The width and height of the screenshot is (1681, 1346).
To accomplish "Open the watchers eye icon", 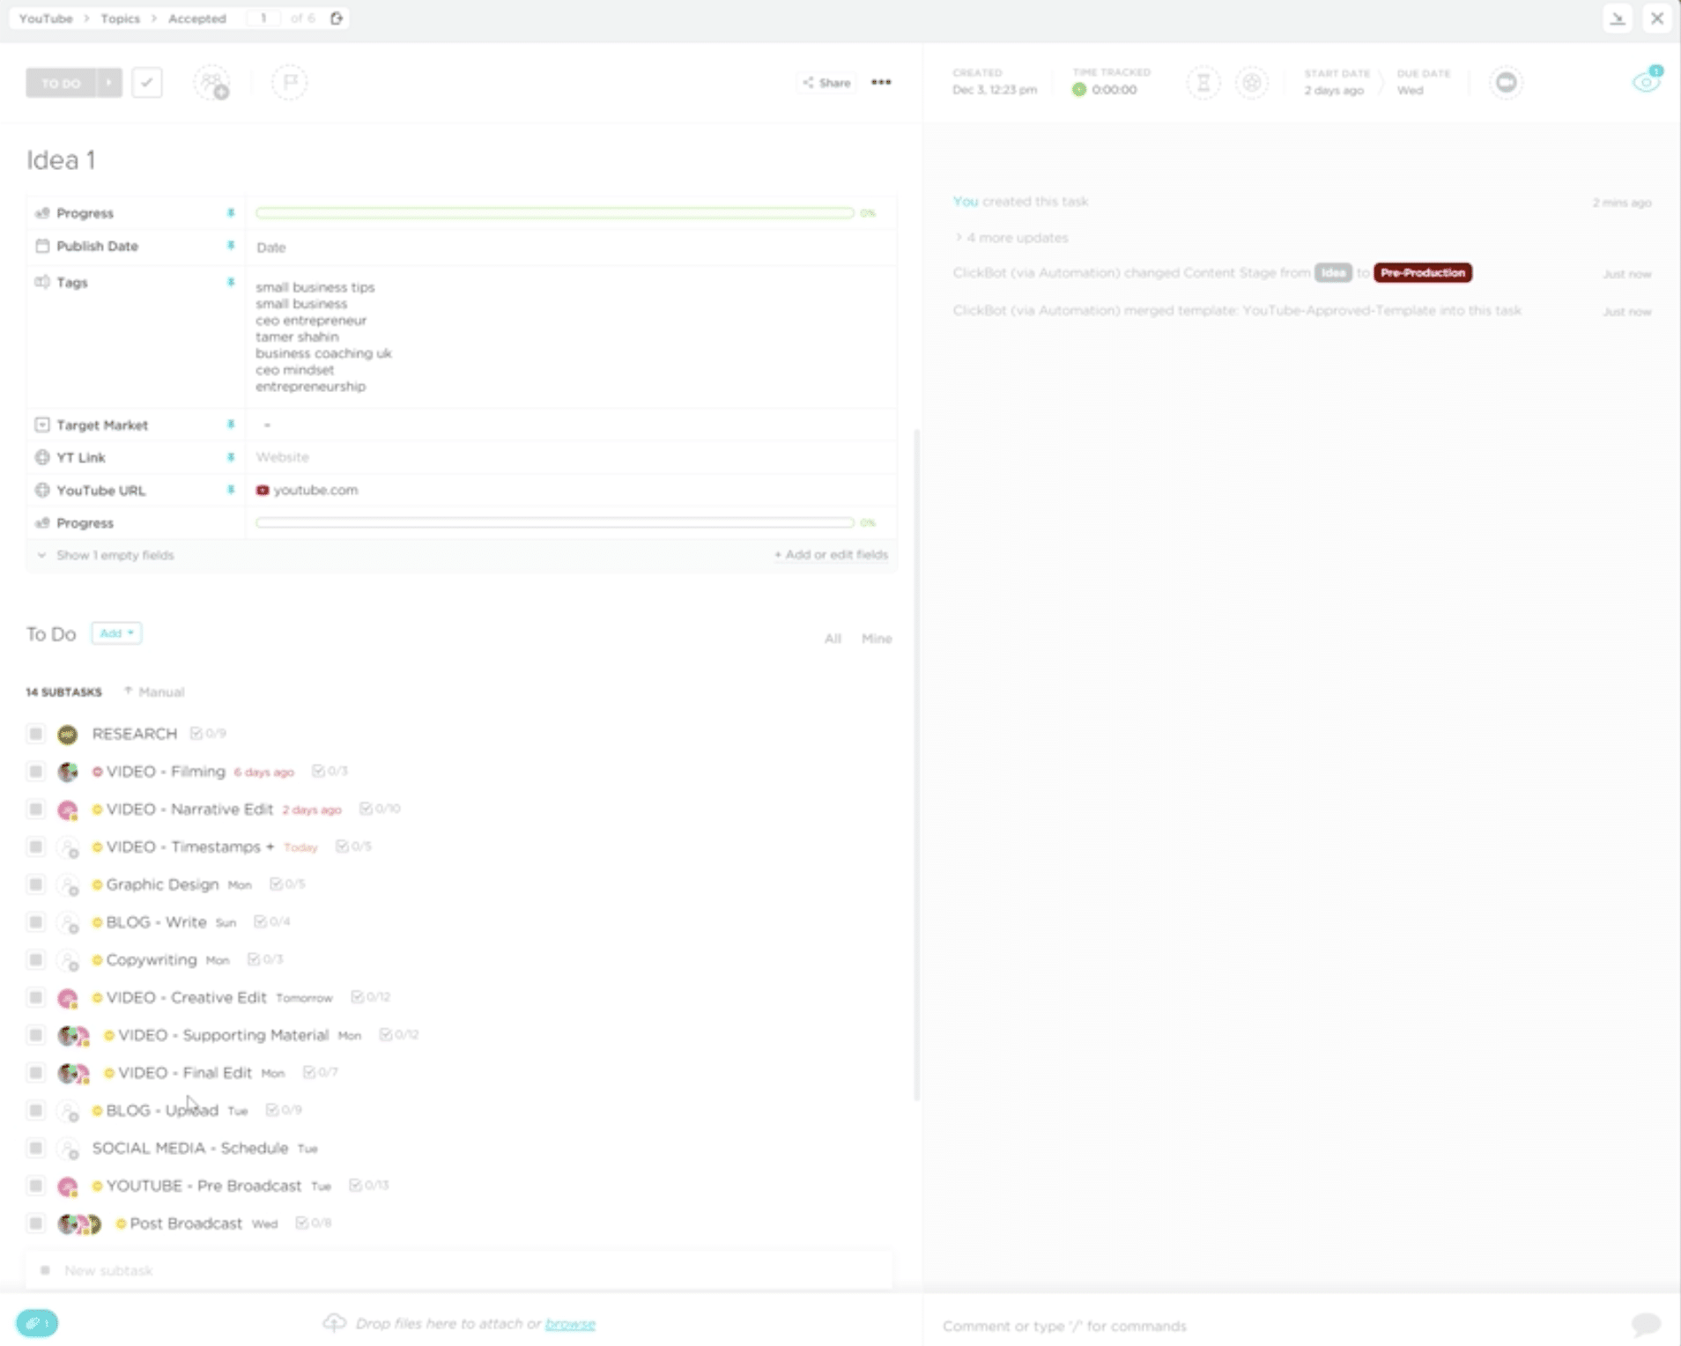I will 1644,80.
